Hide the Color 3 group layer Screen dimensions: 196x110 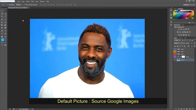coord(175,49)
